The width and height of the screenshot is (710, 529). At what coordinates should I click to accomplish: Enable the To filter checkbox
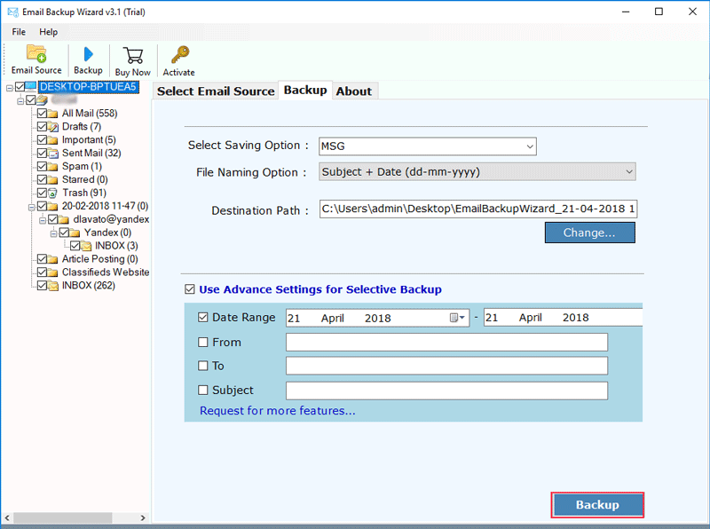click(203, 366)
